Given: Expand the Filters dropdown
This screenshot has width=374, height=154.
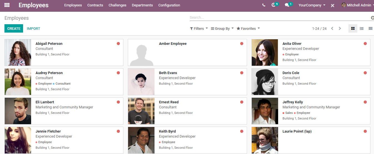Looking at the screenshot, I should (x=199, y=28).
